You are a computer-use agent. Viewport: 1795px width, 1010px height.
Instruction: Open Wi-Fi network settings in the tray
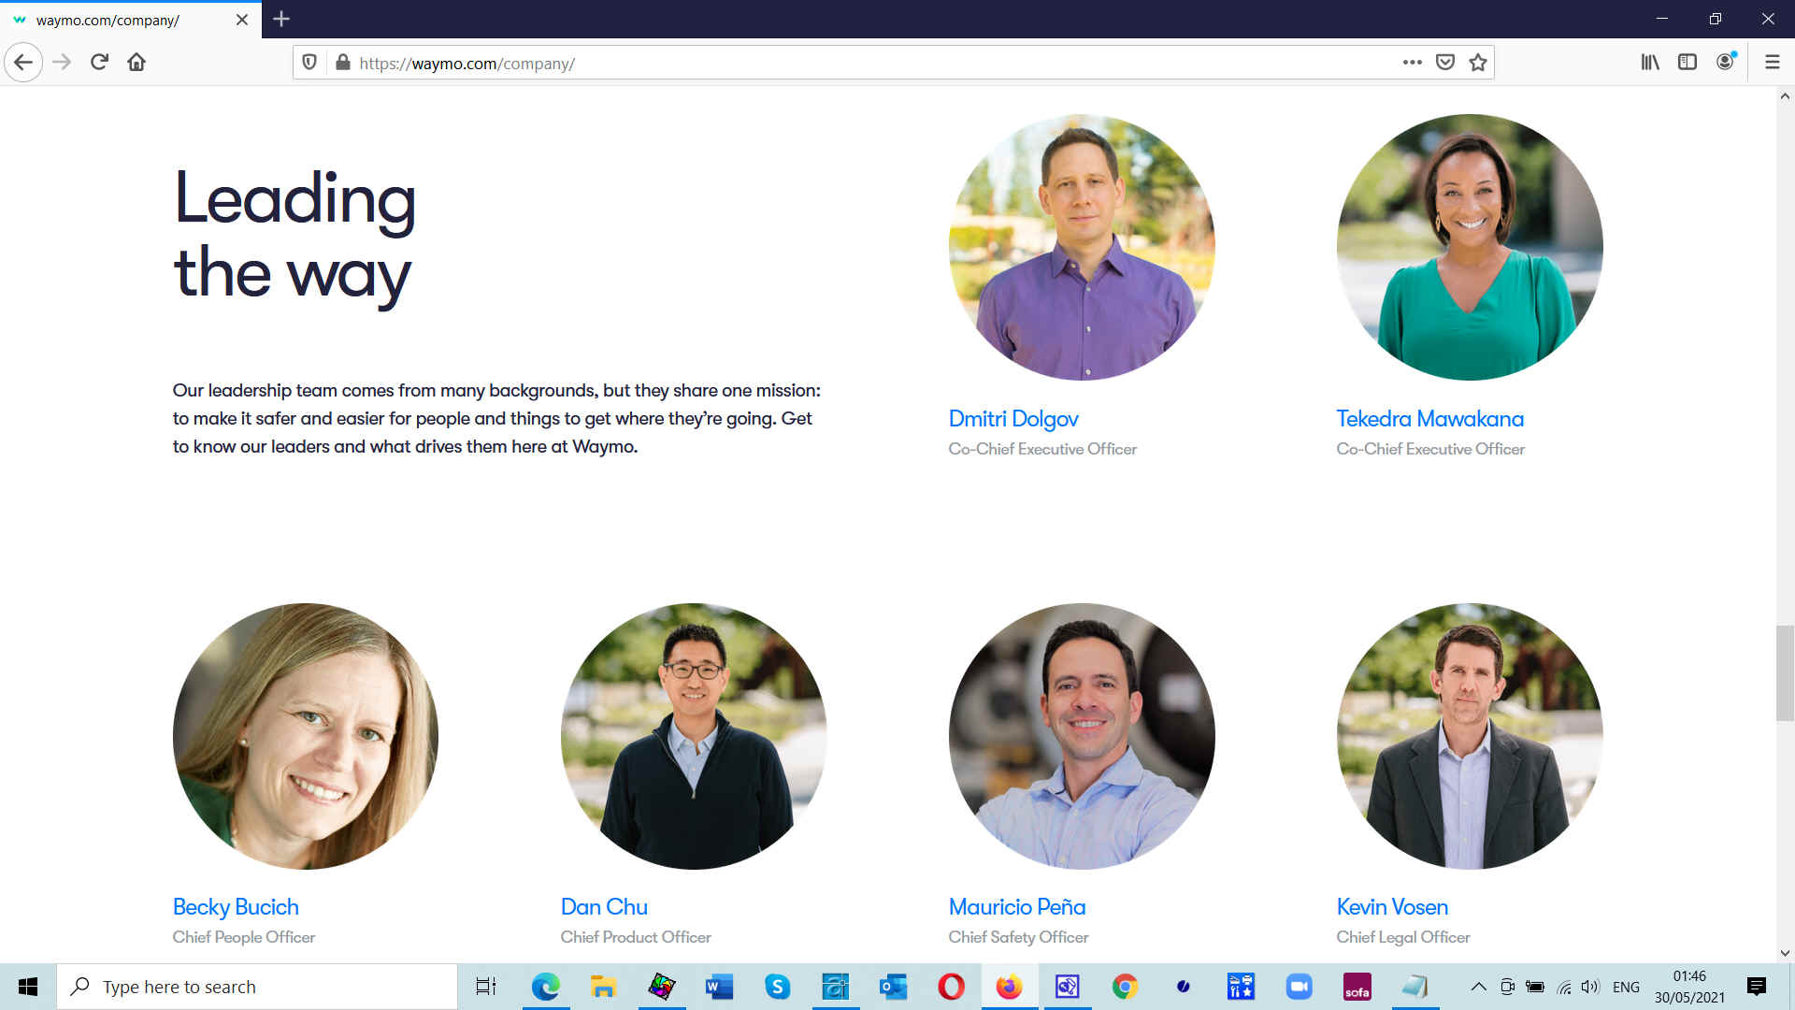click(1563, 987)
